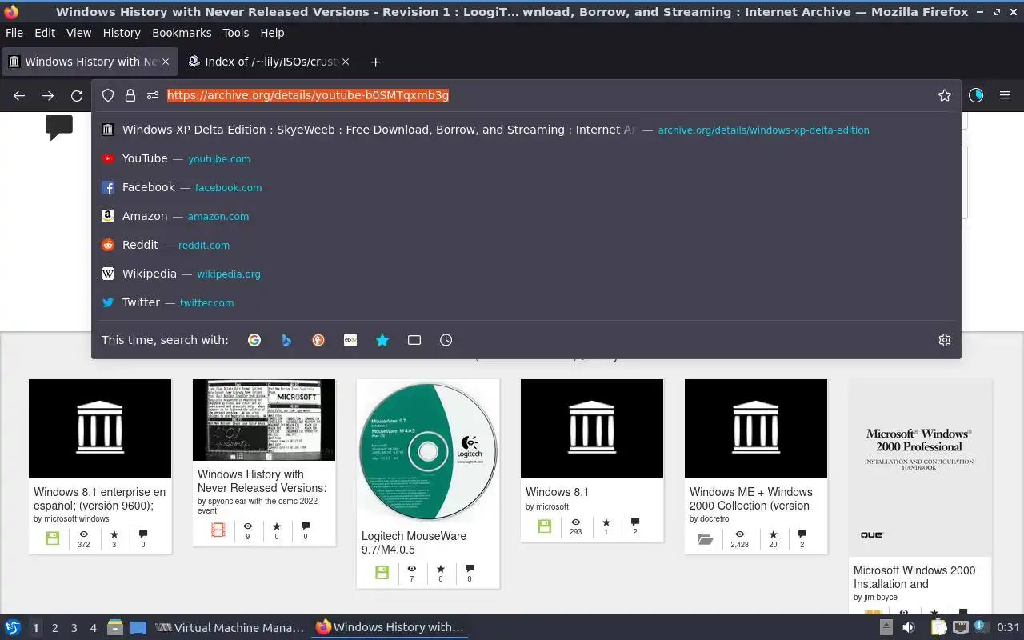Switch to workspace 2
The width and height of the screenshot is (1024, 640).
(x=54, y=628)
